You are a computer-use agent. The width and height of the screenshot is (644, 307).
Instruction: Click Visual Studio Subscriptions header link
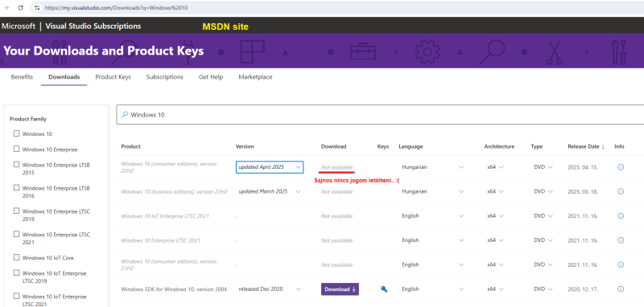click(x=93, y=27)
